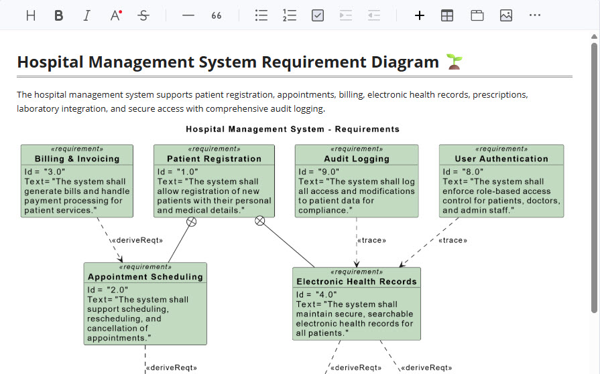Click the plus insert icon
This screenshot has height=374, width=600.
[420, 15]
